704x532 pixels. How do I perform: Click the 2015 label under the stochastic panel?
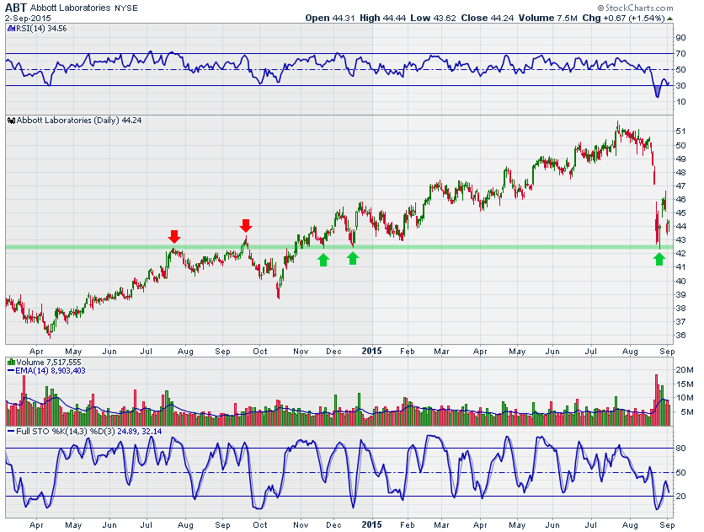coord(371,524)
